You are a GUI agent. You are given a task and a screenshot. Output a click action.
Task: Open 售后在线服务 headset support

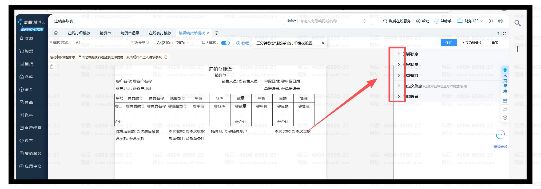click(397, 21)
